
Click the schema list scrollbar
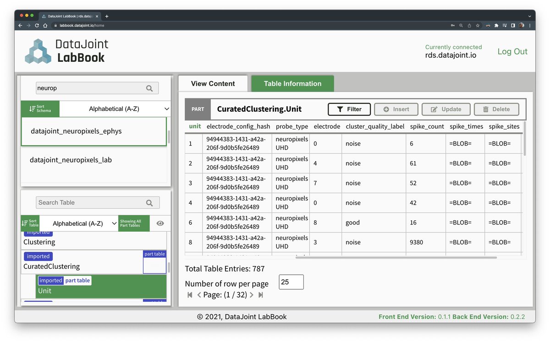coord(169,137)
